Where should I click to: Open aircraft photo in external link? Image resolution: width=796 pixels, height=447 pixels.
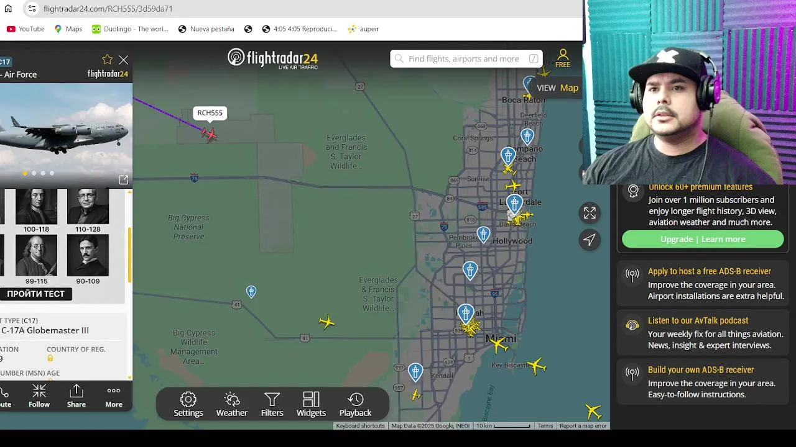(123, 179)
